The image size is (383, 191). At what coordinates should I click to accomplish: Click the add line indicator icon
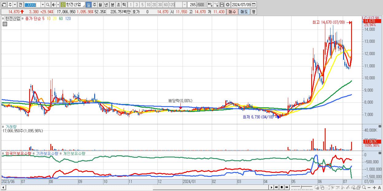pyautogui.click(x=216, y=5)
